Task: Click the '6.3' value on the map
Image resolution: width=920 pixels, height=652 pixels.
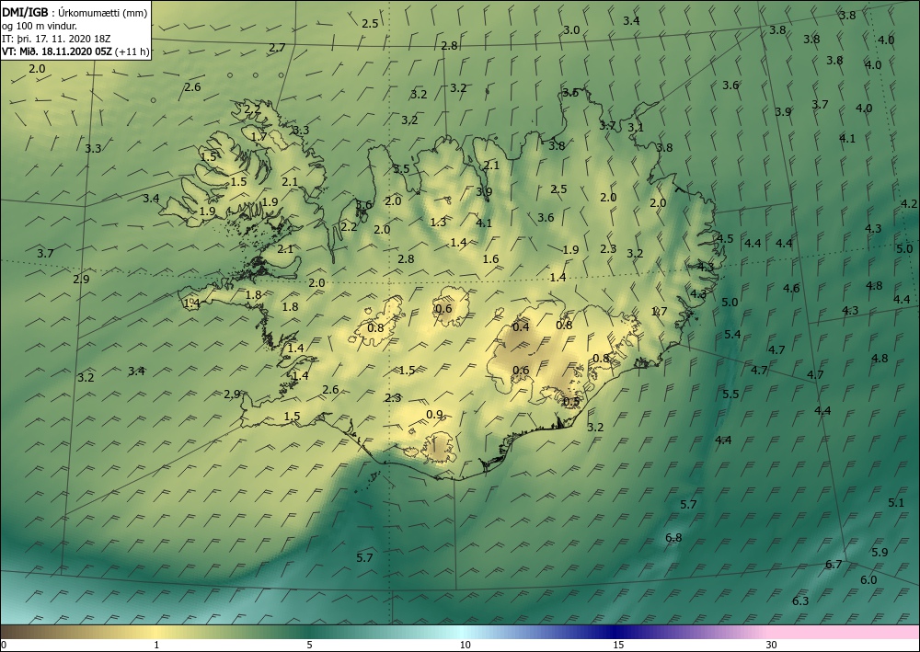Action: (800, 601)
